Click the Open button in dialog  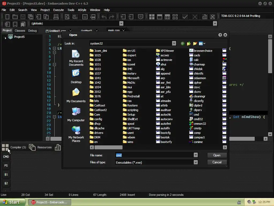coord(217,155)
